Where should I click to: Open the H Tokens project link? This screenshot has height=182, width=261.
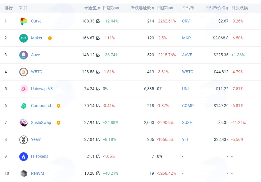pyautogui.click(x=40, y=157)
